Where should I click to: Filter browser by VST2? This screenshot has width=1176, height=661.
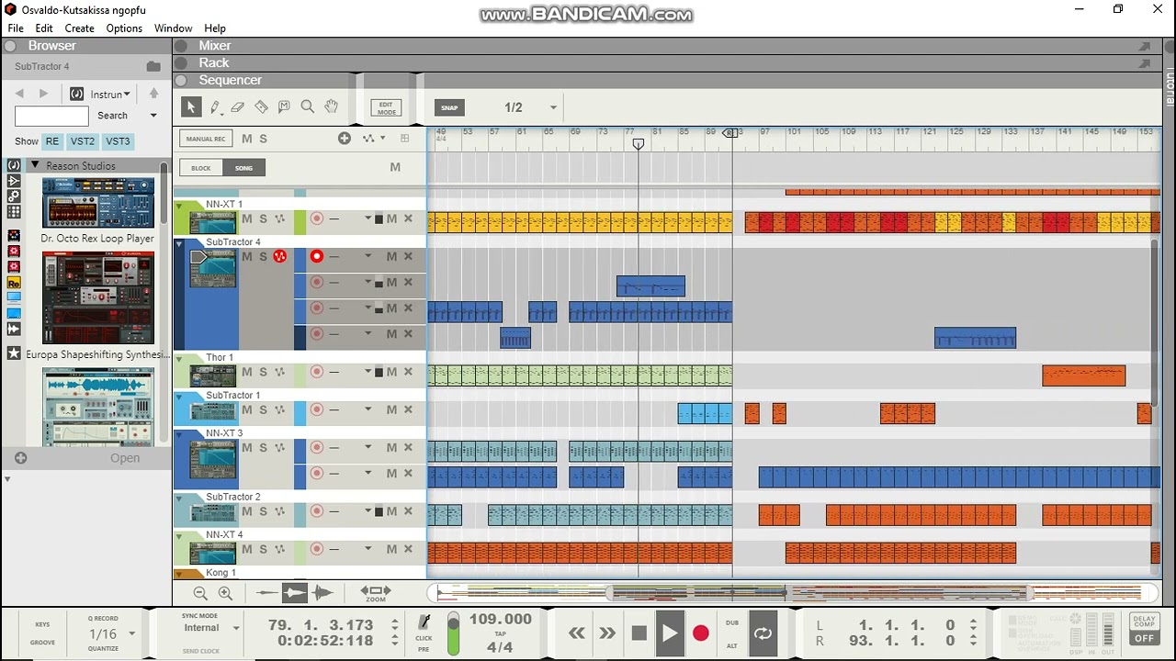pyautogui.click(x=83, y=141)
